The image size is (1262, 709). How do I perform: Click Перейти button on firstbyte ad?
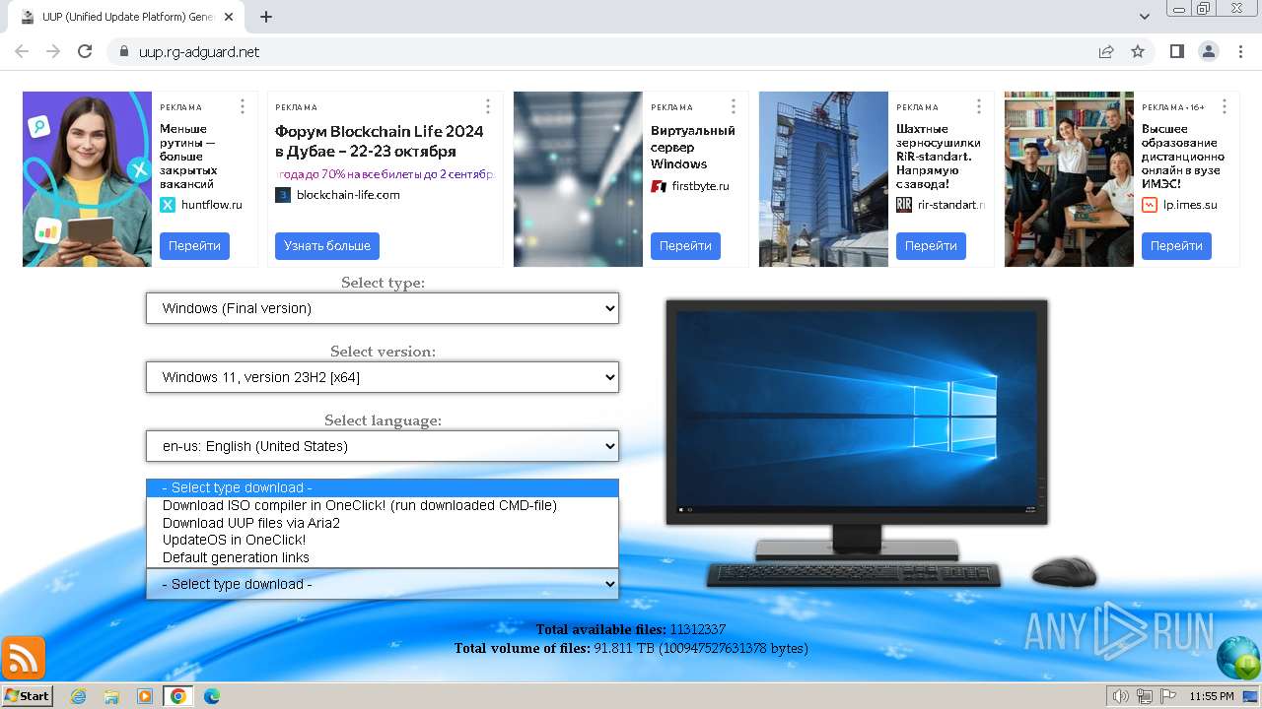point(685,246)
